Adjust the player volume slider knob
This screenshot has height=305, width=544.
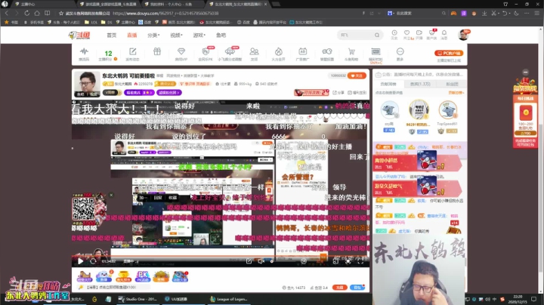272,261
